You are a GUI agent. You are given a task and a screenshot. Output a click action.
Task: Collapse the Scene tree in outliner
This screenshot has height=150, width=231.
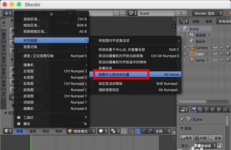click(x=179, y=29)
